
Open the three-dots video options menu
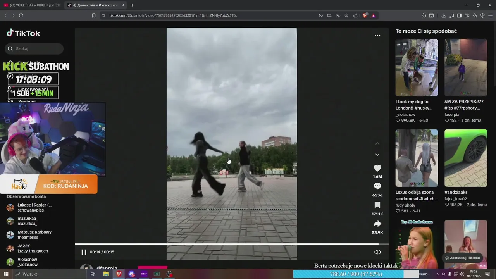click(377, 35)
